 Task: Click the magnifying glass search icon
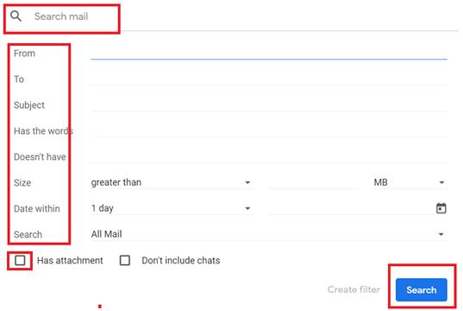click(x=16, y=16)
